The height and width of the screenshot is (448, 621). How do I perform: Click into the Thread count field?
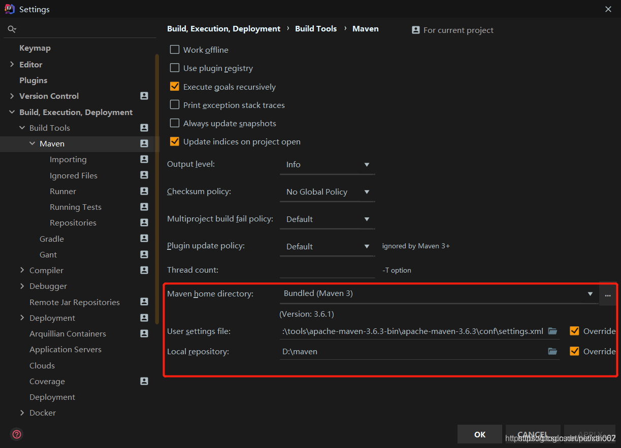[327, 270]
